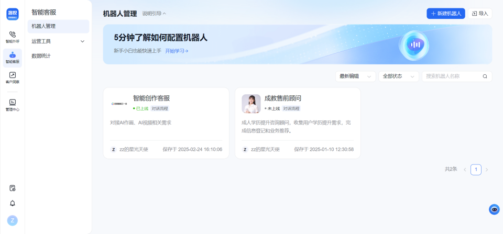The height and width of the screenshot is (234, 503).
Task: Open the task record icon above the bell
Action: (13, 188)
